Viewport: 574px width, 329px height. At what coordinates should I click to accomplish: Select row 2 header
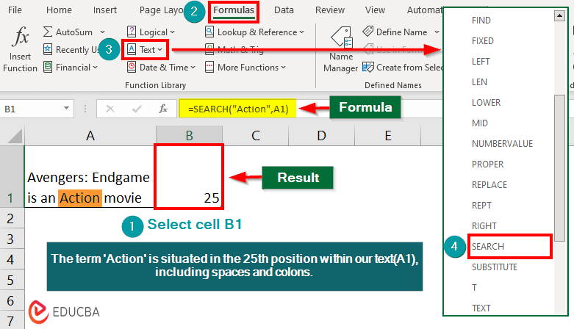click(11, 219)
